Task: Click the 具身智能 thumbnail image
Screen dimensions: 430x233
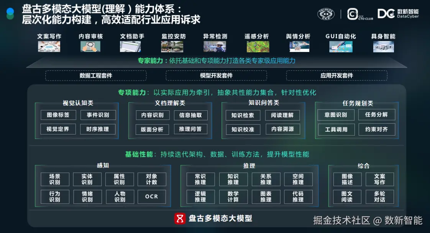Action: (x=383, y=47)
